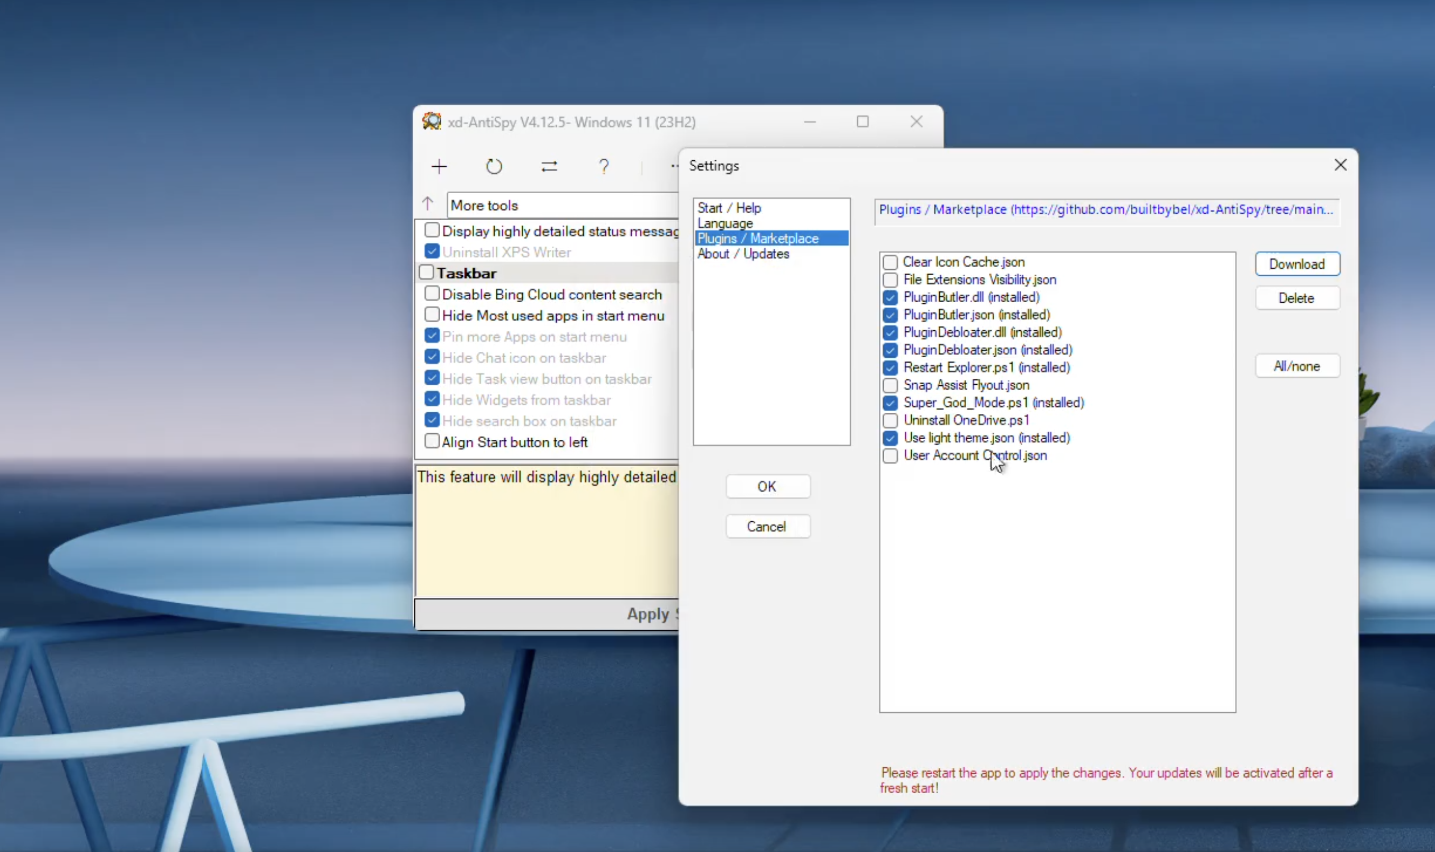This screenshot has height=852, width=1435.
Task: Click the plus (add) toolbar icon
Action: (439, 167)
